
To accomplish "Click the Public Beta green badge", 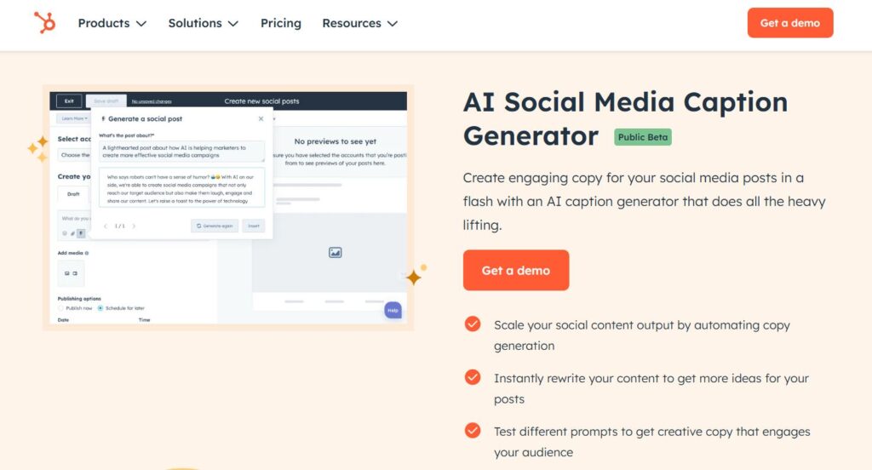I will click(642, 137).
